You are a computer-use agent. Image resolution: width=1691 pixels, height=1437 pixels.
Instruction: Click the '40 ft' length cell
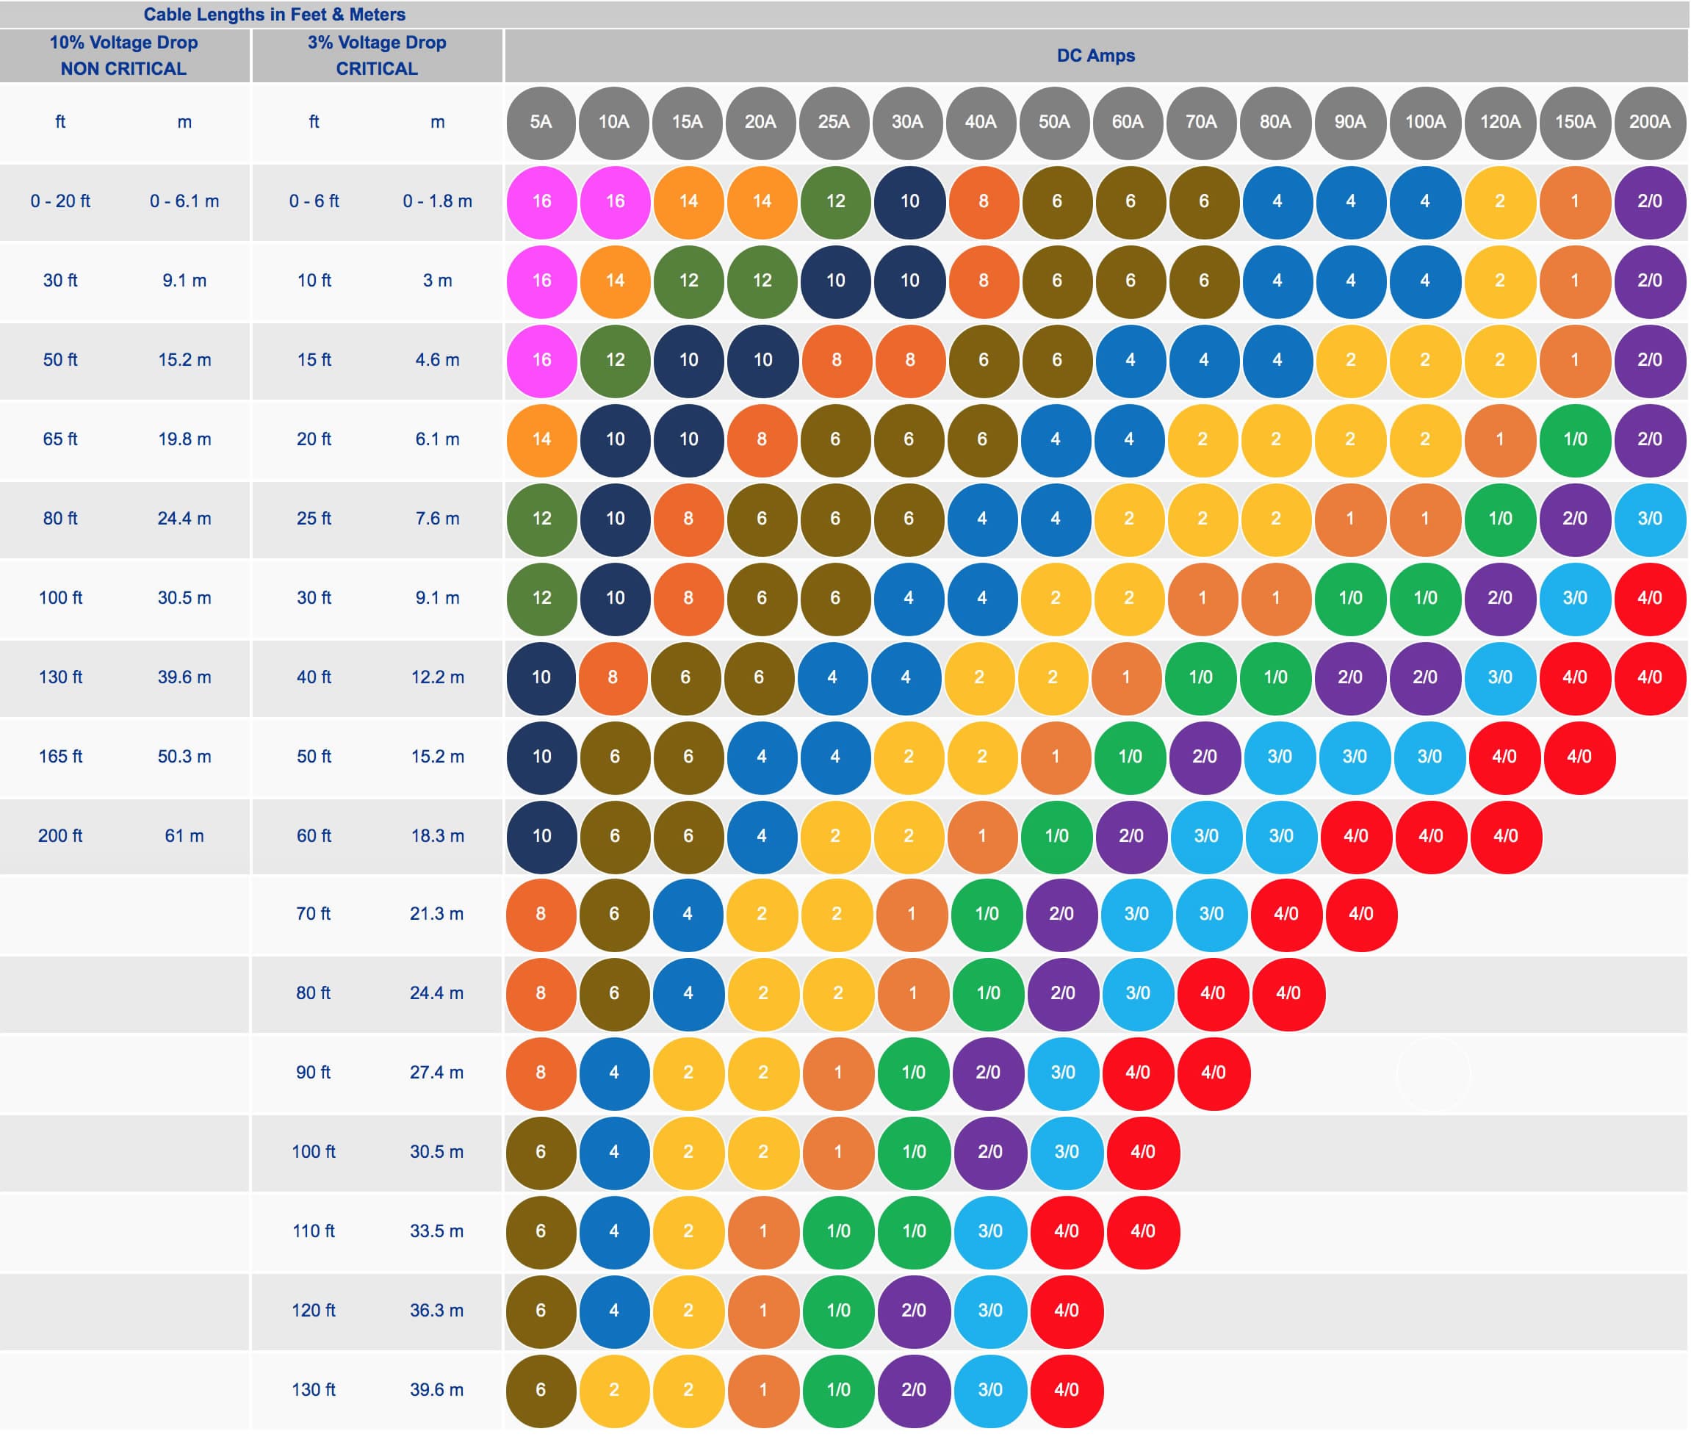314,678
